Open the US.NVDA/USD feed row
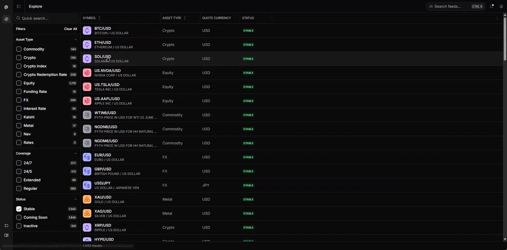 tap(292, 73)
